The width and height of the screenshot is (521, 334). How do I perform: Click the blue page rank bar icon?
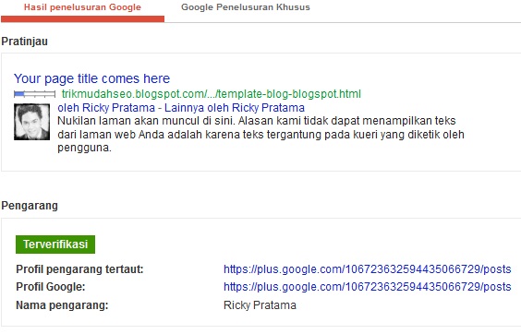(x=34, y=94)
